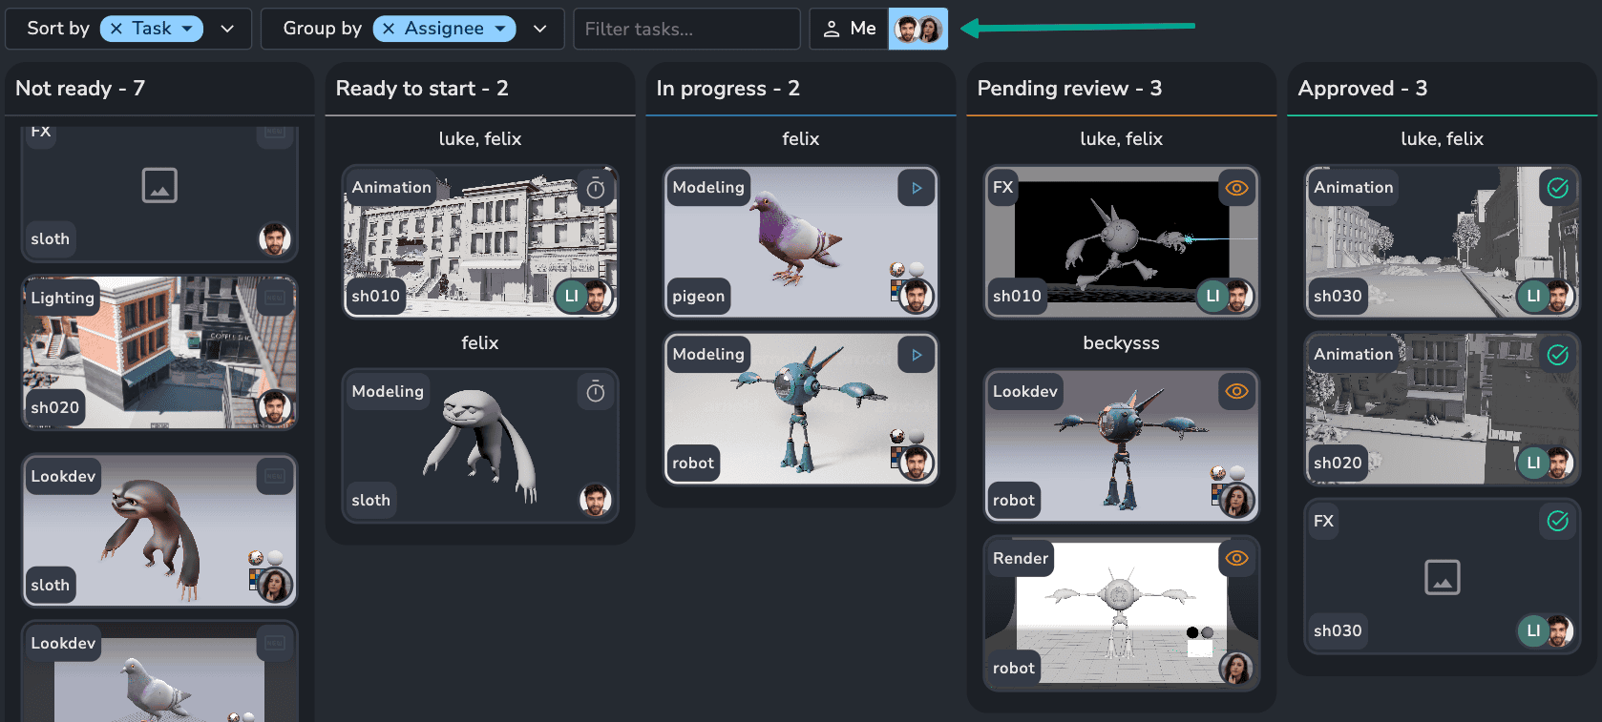Click the Me filter button
Viewport: 1602px width, 722px height.
[849, 29]
